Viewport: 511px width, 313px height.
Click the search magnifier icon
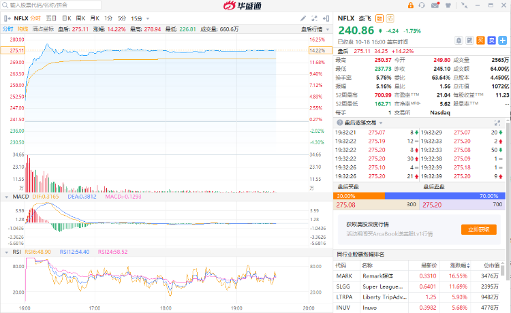coord(5,5)
